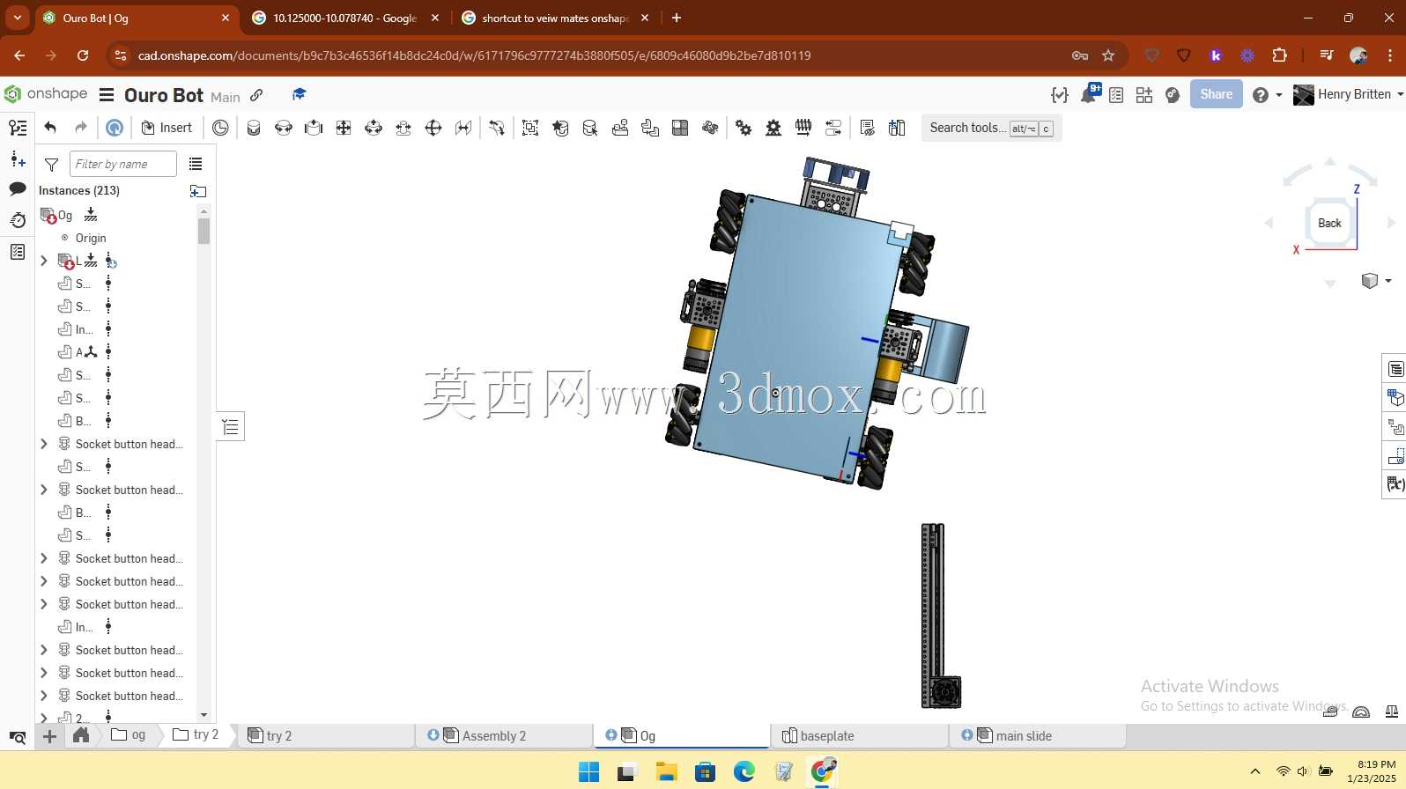
Task: Click the onshape logo
Action: tap(47, 94)
